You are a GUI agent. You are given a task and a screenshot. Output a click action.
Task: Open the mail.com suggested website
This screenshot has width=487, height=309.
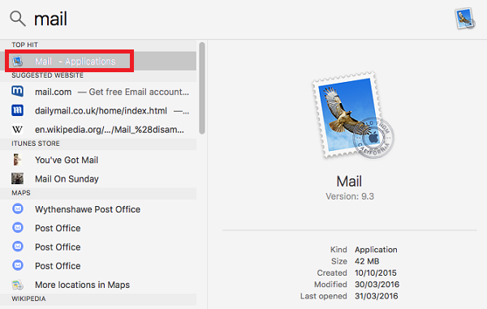click(x=98, y=92)
